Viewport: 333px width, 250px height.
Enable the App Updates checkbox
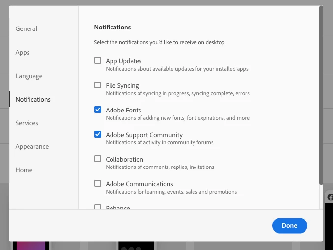pyautogui.click(x=98, y=60)
